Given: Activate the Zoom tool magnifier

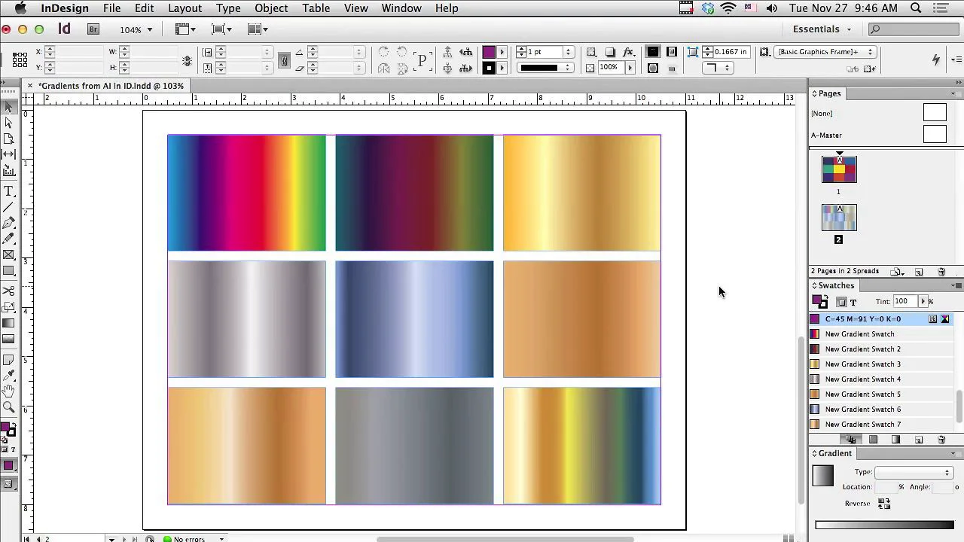Looking at the screenshot, I should [9, 406].
